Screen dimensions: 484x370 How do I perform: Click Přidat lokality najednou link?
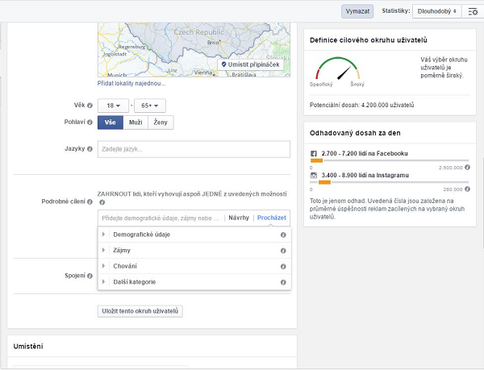[x=131, y=83]
